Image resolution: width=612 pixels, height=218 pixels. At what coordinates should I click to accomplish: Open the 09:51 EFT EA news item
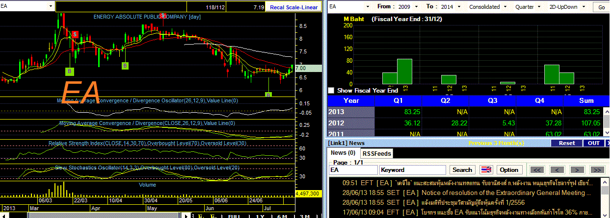[x=469, y=182]
